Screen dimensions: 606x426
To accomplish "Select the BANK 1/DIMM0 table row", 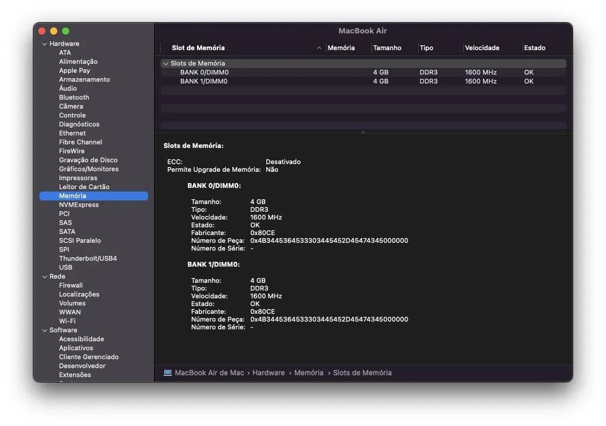I will pos(364,81).
